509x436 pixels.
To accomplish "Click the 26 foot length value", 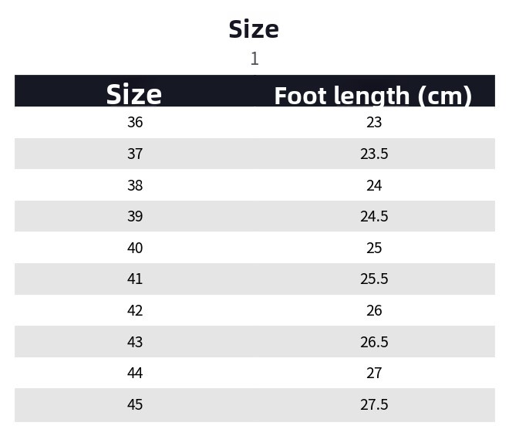I will coord(374,310).
